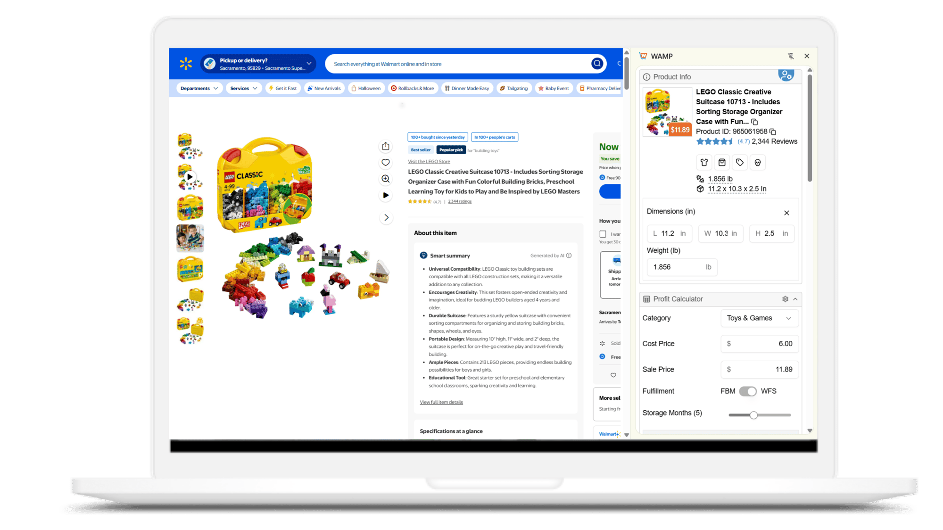Expand the Services menu
This screenshot has height=530, width=943.
(244, 89)
